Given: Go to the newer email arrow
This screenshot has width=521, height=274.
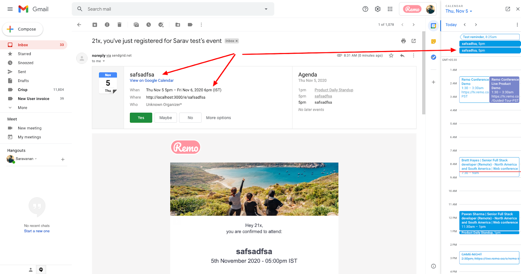Looking at the screenshot, I should [x=402, y=25].
